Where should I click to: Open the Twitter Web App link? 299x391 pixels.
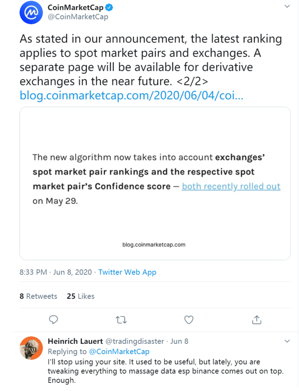127,272
